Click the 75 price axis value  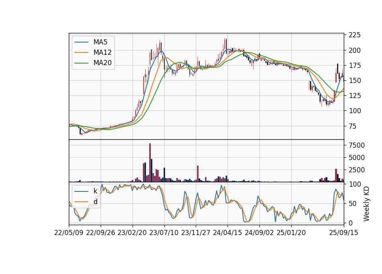[x=353, y=126]
